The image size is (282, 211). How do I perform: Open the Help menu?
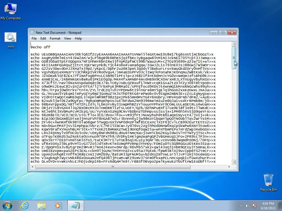(x=78, y=38)
